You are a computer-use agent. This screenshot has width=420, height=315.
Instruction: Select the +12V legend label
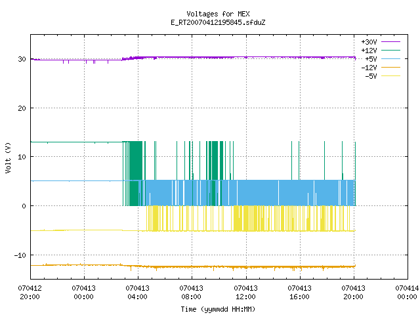[369, 51]
